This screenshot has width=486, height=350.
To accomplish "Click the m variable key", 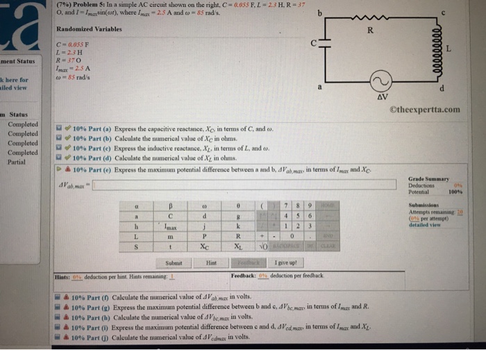I will point(170,237).
